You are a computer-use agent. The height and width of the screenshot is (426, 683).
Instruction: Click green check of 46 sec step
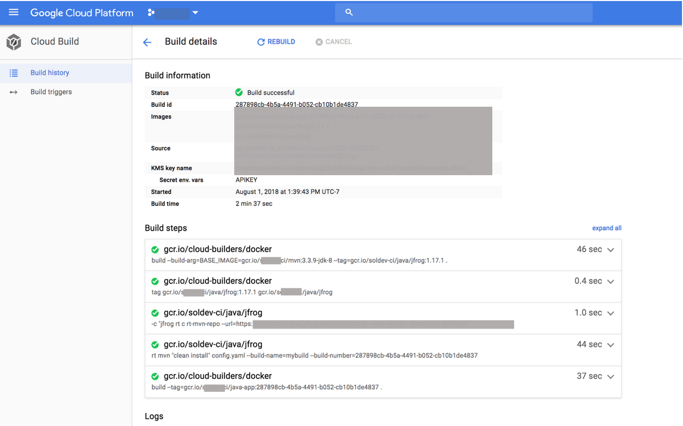[155, 250]
